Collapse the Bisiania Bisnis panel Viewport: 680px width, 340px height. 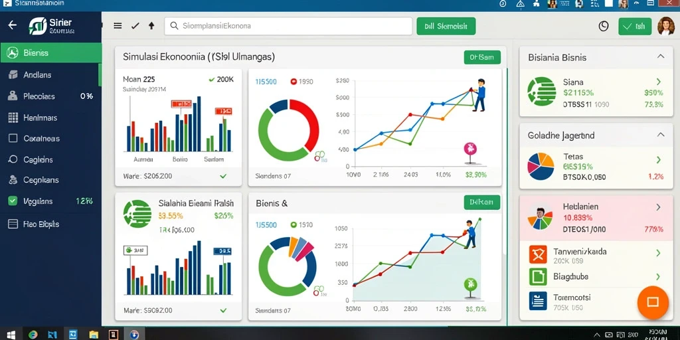tap(661, 56)
